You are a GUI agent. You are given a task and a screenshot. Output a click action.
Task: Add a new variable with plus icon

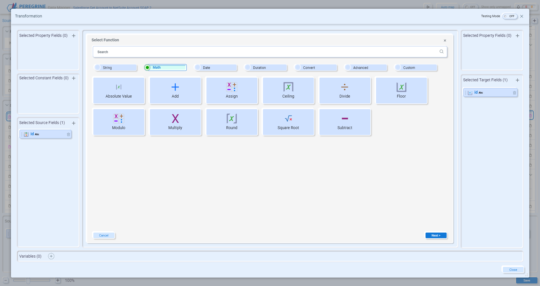pos(51,256)
